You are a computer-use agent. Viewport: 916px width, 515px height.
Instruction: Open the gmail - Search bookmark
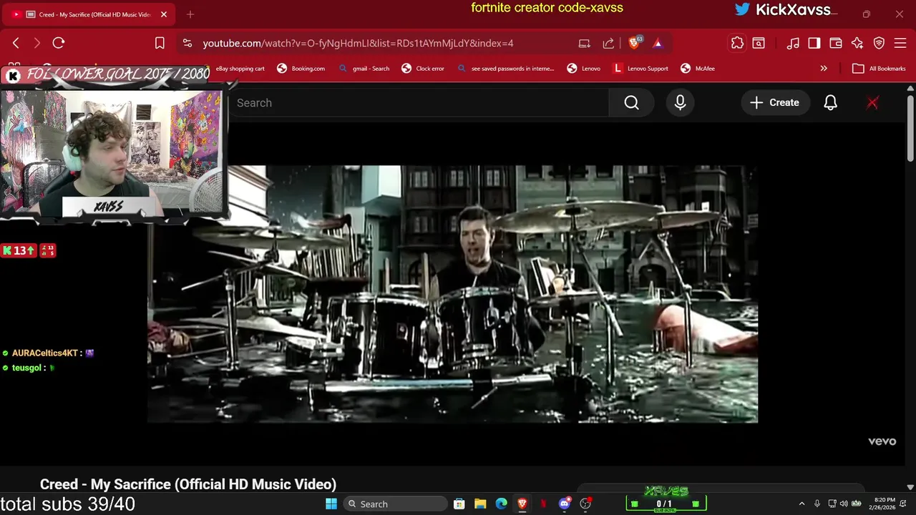tap(364, 69)
